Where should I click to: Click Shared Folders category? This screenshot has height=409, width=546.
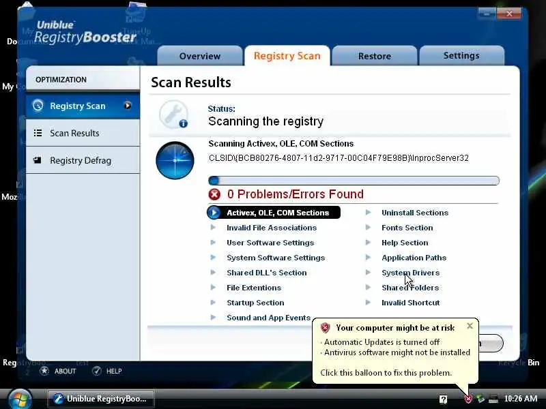coord(410,288)
